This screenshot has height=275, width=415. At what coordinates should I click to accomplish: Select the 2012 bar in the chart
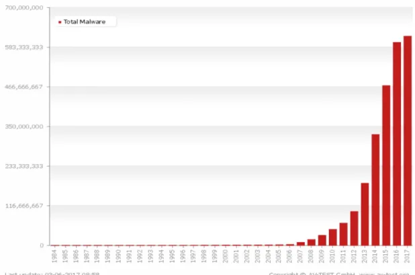354,228
